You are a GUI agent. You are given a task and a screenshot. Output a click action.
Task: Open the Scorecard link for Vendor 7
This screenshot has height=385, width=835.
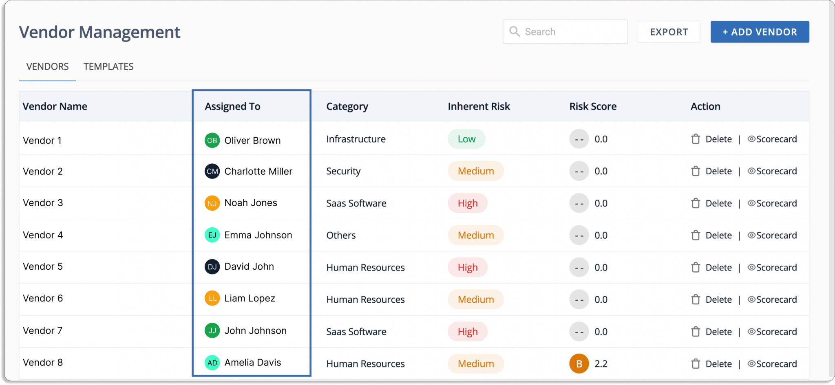tap(772, 332)
